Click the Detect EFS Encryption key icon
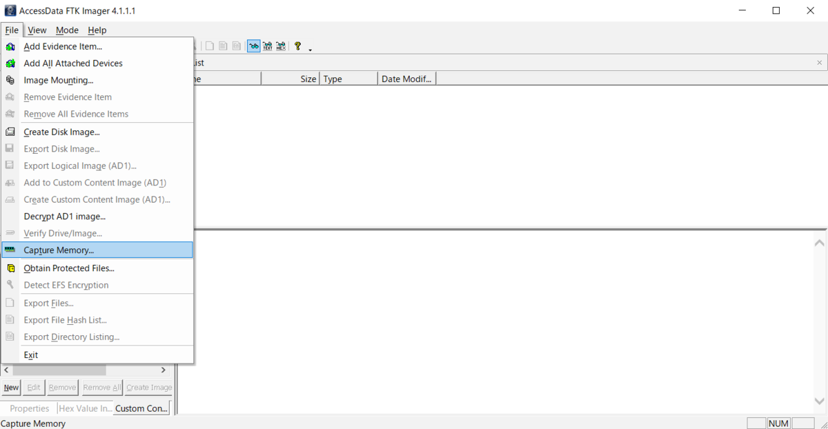 (10, 285)
